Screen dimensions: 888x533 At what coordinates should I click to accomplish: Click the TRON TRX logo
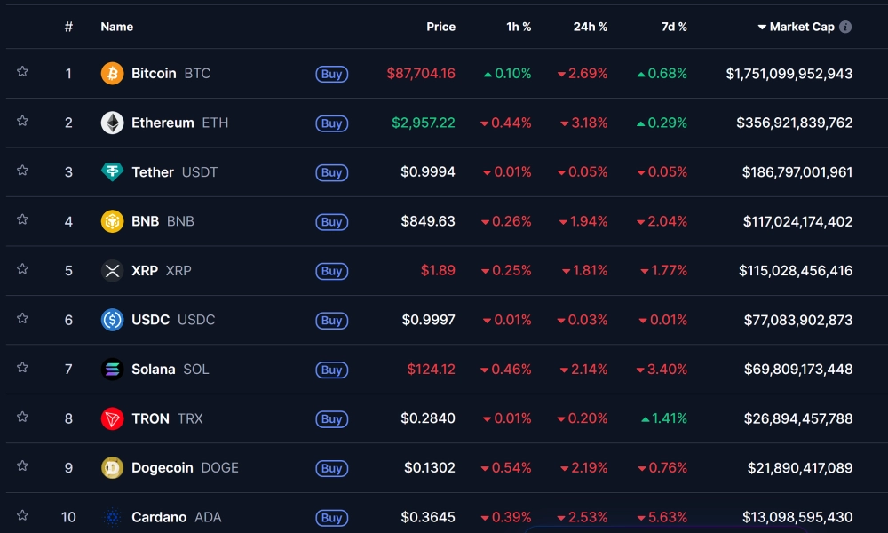tap(111, 418)
